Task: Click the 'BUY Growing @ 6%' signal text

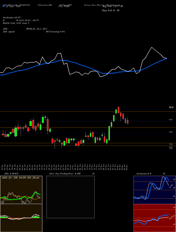Action: coord(55,32)
